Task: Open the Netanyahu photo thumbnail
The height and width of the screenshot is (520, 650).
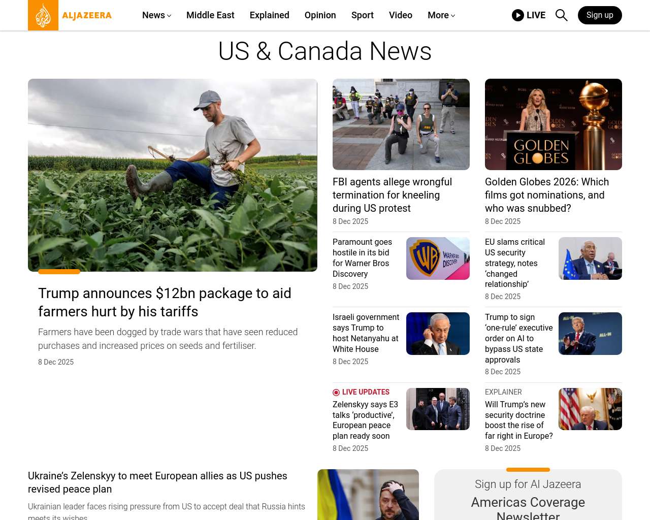Action: tap(438, 334)
